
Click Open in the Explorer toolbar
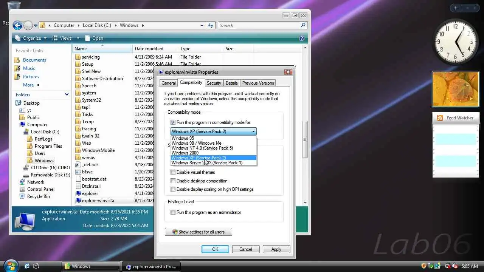point(94,38)
